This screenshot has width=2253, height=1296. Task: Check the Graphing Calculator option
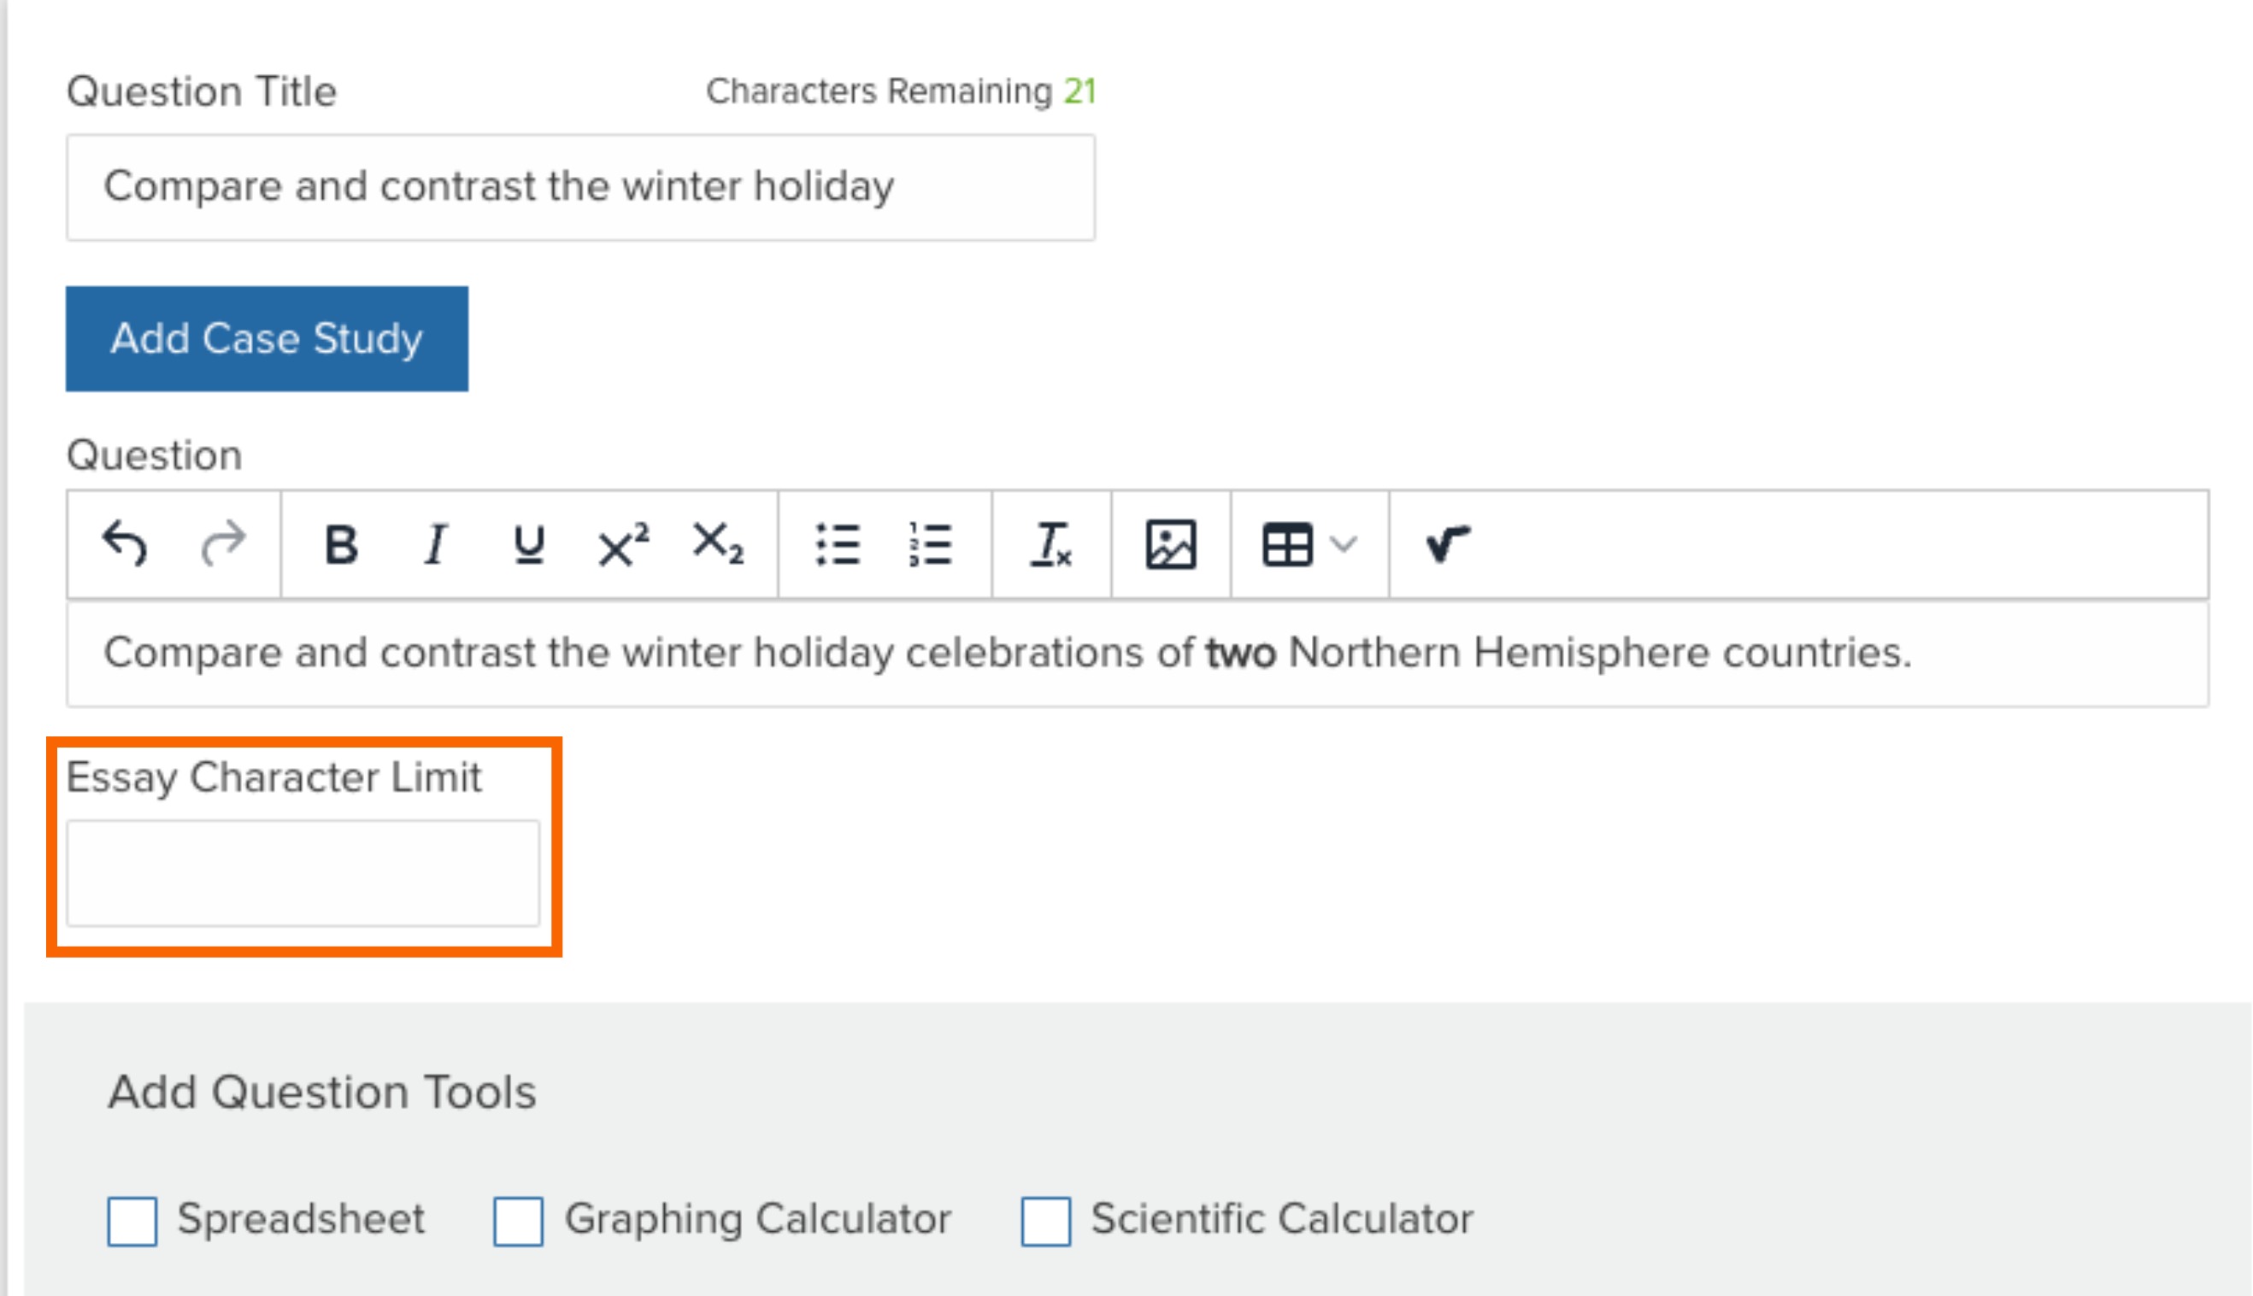tap(518, 1221)
